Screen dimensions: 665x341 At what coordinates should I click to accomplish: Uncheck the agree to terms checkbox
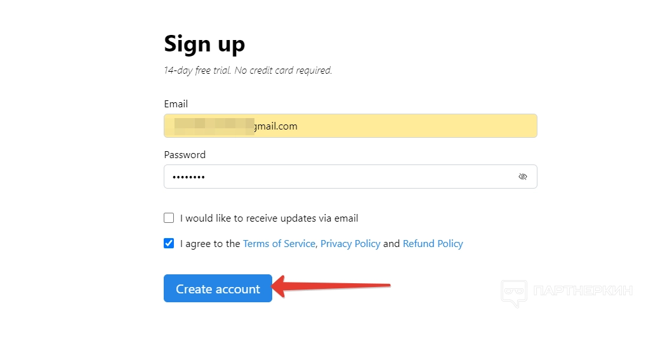169,243
